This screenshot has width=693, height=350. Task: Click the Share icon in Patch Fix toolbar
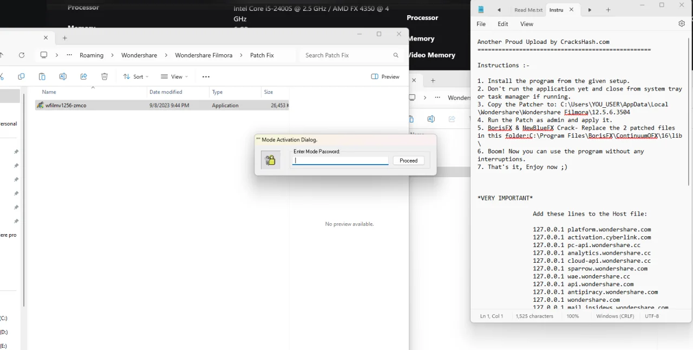pos(83,76)
